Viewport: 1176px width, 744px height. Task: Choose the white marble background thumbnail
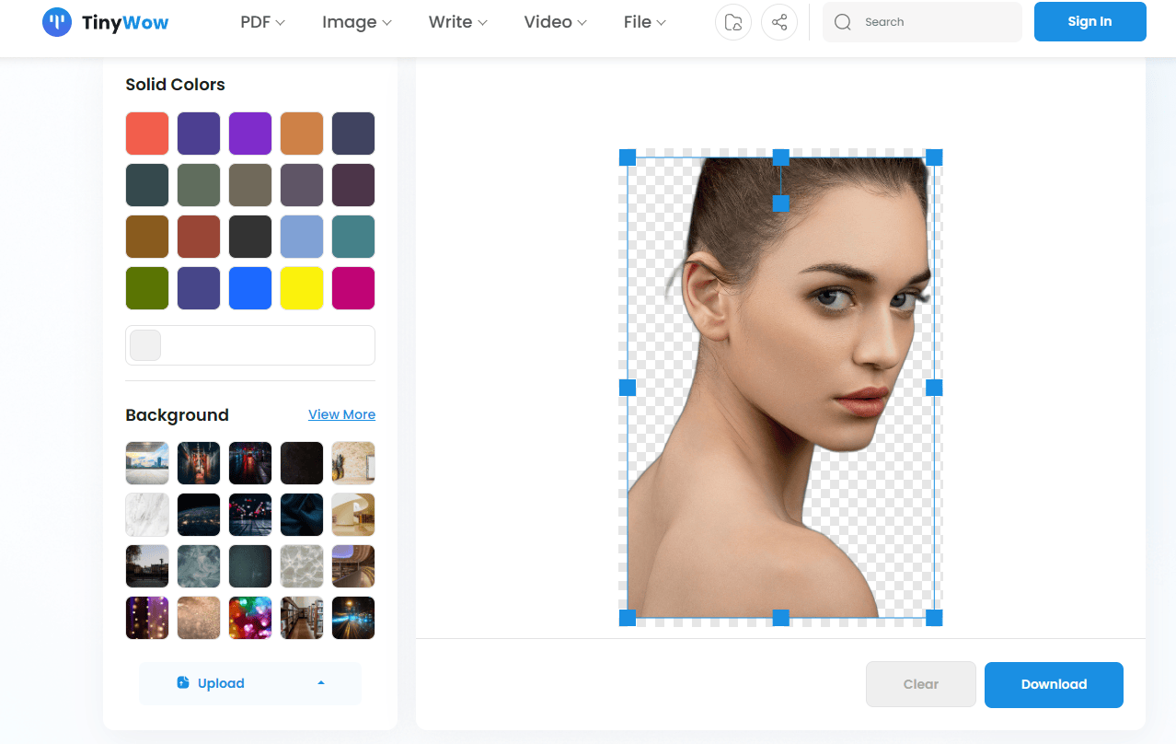click(x=147, y=515)
